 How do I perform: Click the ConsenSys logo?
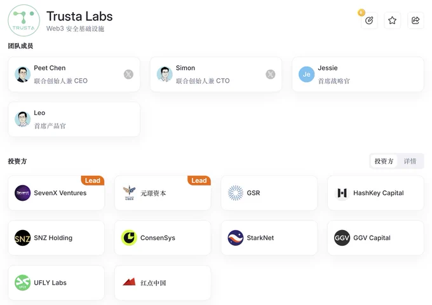tap(129, 238)
